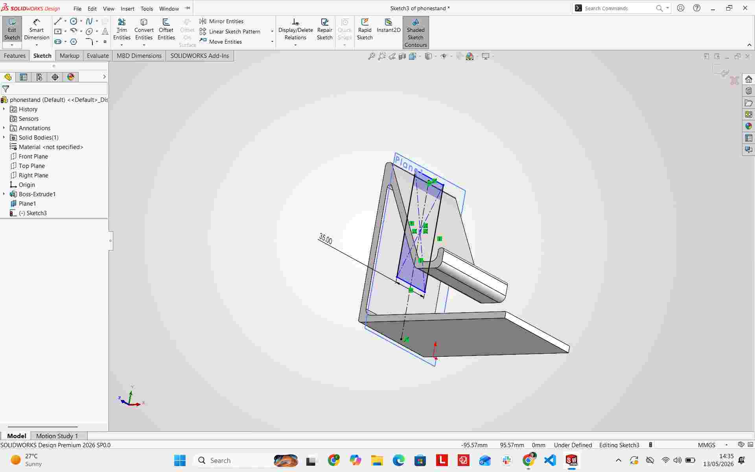The width and height of the screenshot is (755, 472).
Task: Switch to Motion Study 1 tab
Action: [x=57, y=436]
